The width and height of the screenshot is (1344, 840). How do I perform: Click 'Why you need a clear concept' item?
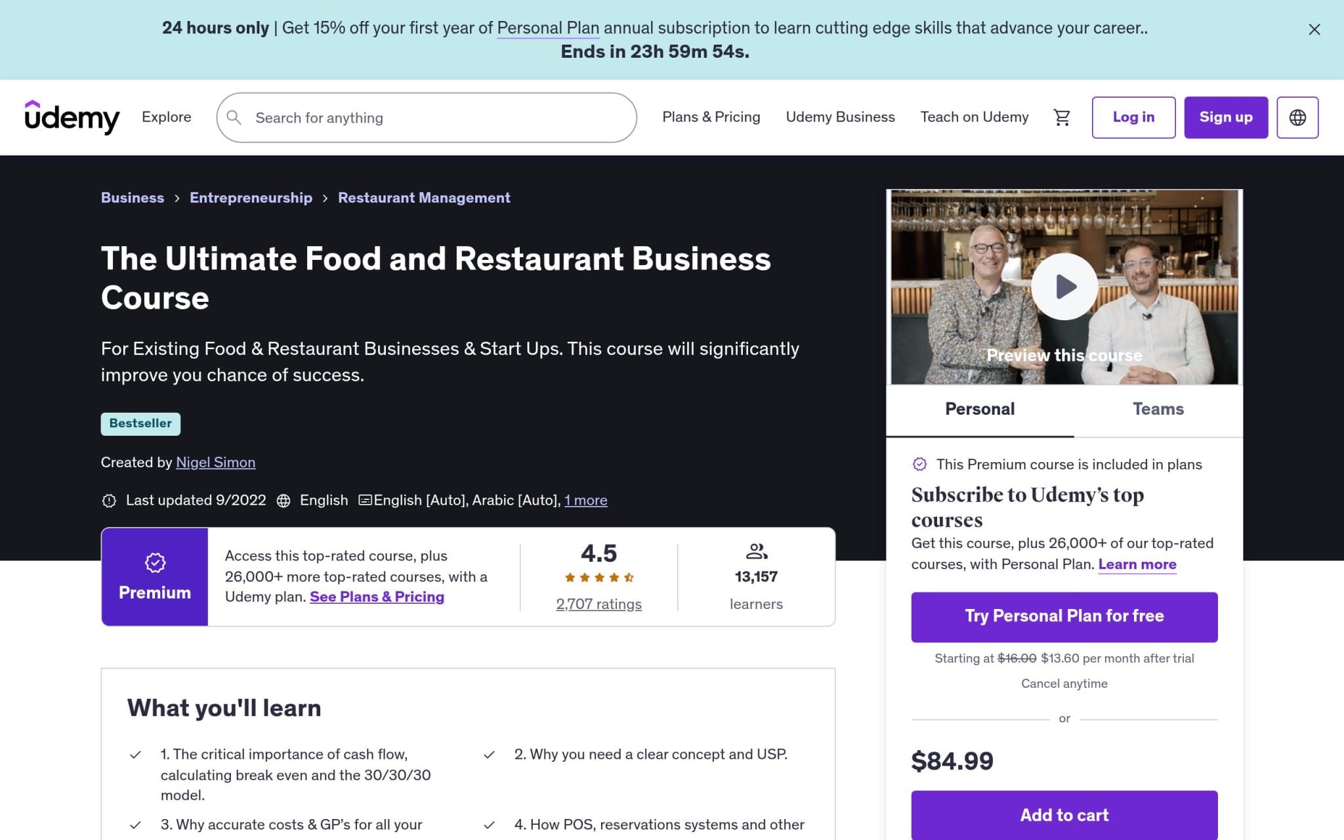tap(651, 755)
